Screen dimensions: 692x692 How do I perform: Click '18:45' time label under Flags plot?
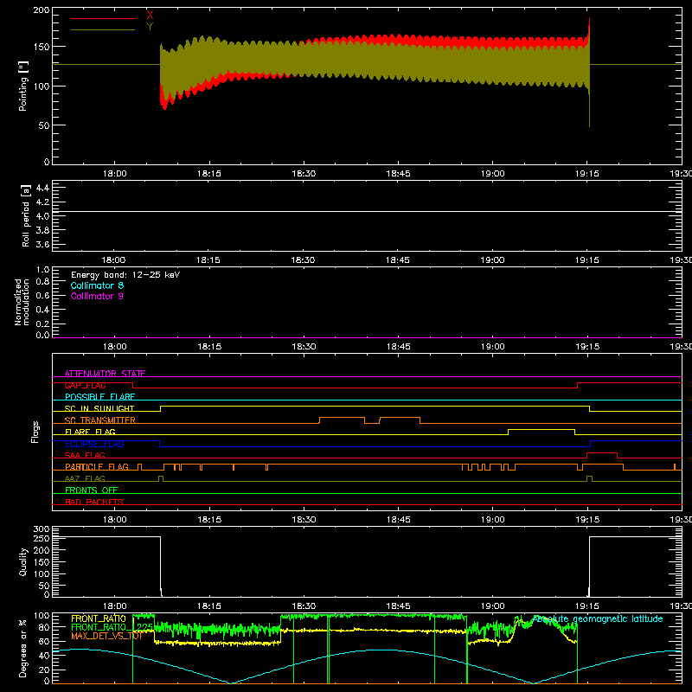point(398,520)
